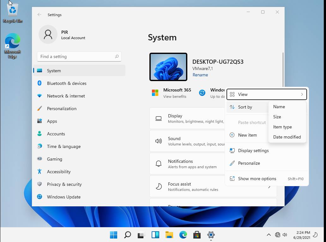Viewport: 326px width, 242px height.
Task: Open File Explorer from the taskbar
Action: [x=169, y=235]
